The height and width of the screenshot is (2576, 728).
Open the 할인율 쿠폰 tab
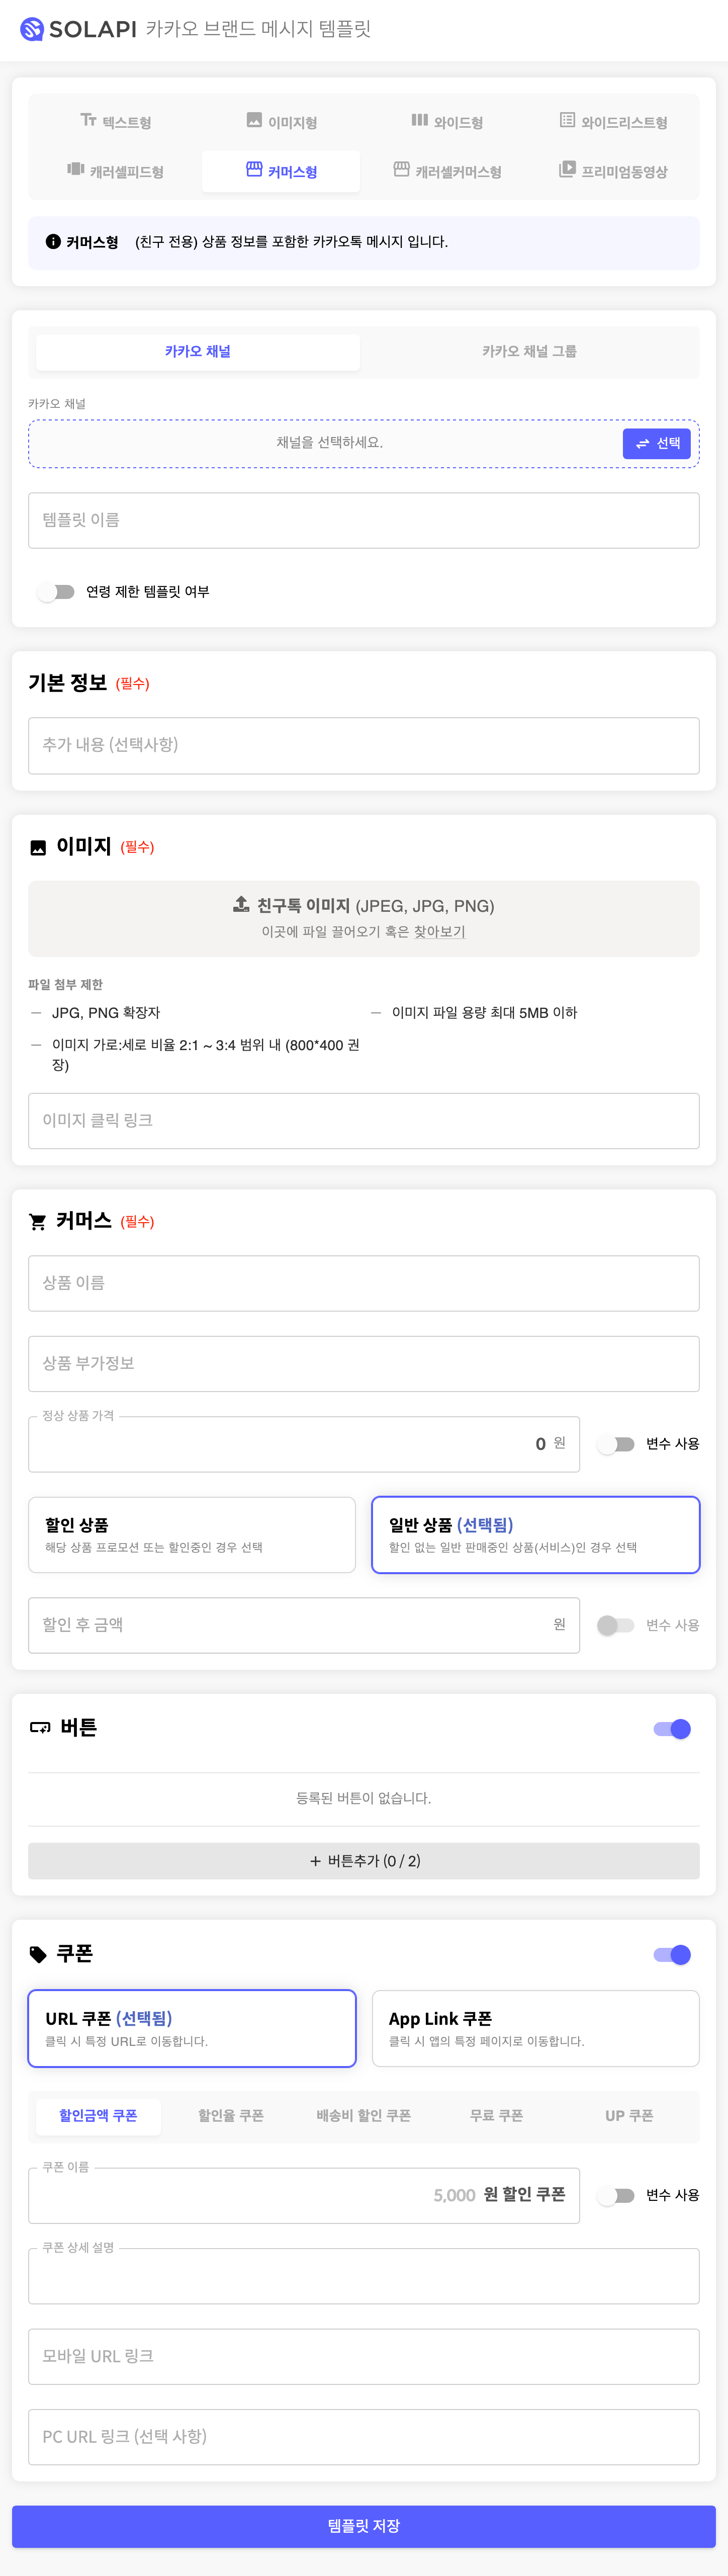[231, 2116]
